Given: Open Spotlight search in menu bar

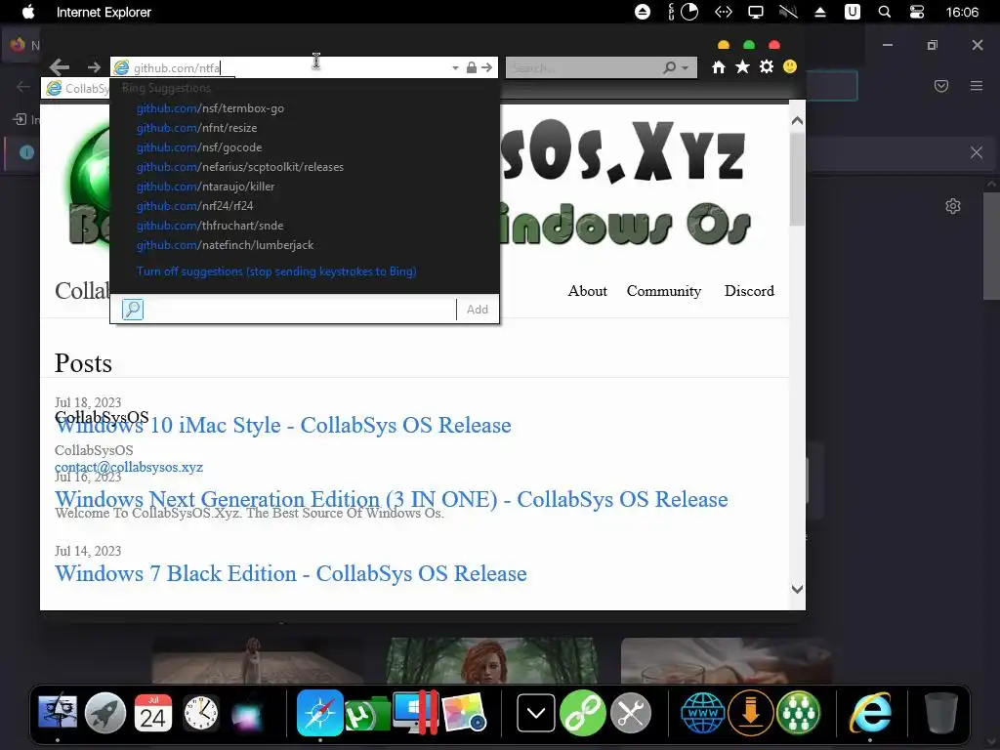Looking at the screenshot, I should (x=885, y=12).
